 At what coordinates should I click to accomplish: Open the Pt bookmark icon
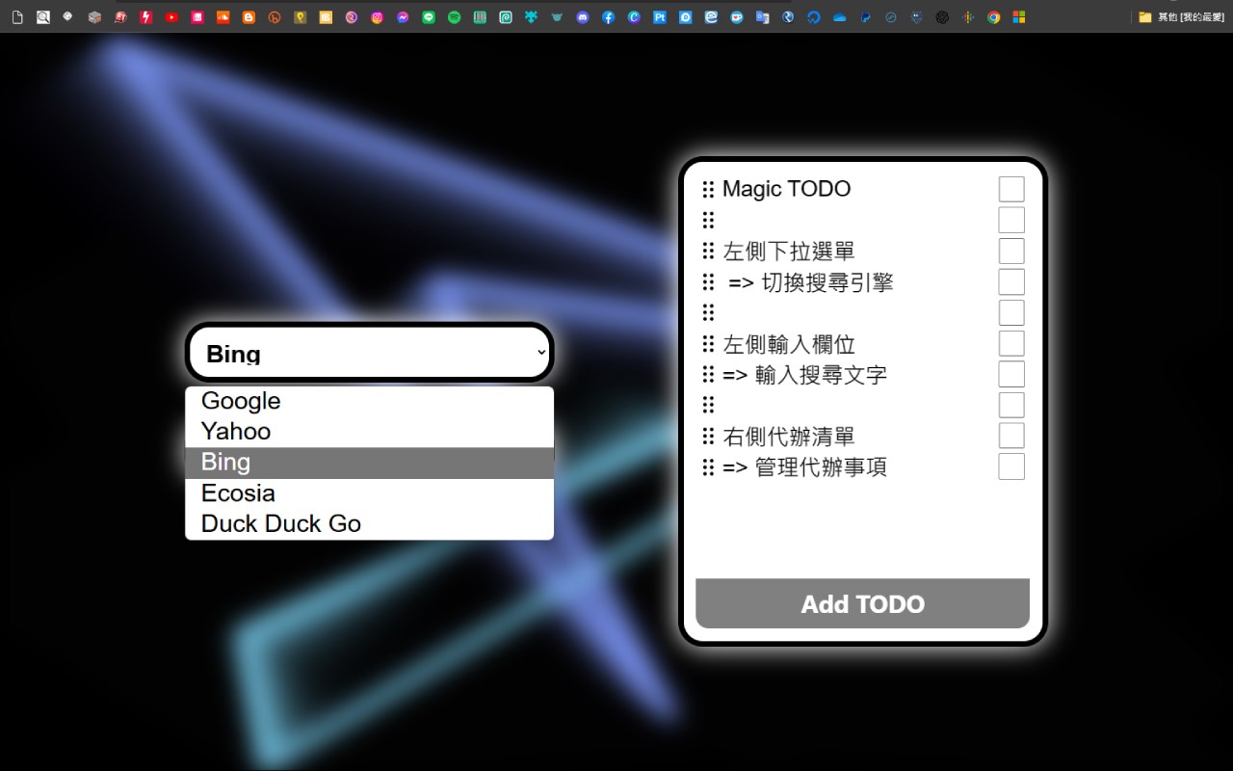coord(660,17)
